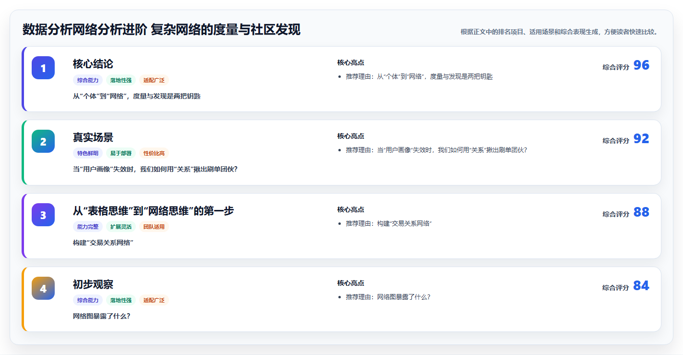Click the score value 96
This screenshot has height=355, width=683.
point(641,65)
